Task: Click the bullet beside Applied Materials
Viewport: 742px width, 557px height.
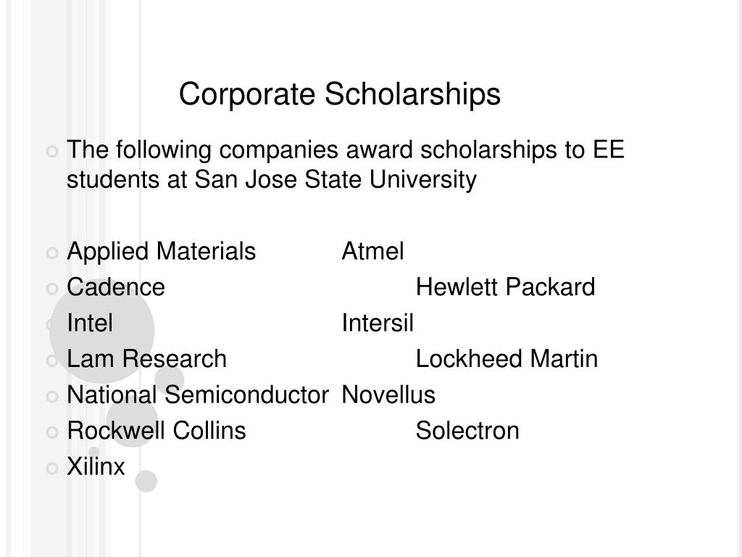Action: coord(52,253)
